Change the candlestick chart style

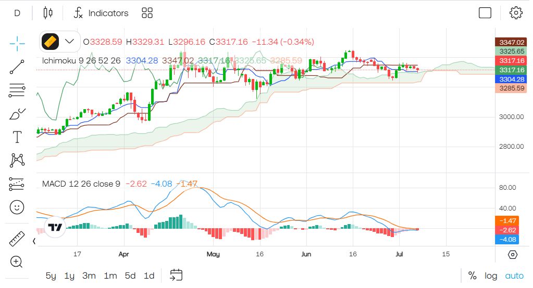(48, 13)
